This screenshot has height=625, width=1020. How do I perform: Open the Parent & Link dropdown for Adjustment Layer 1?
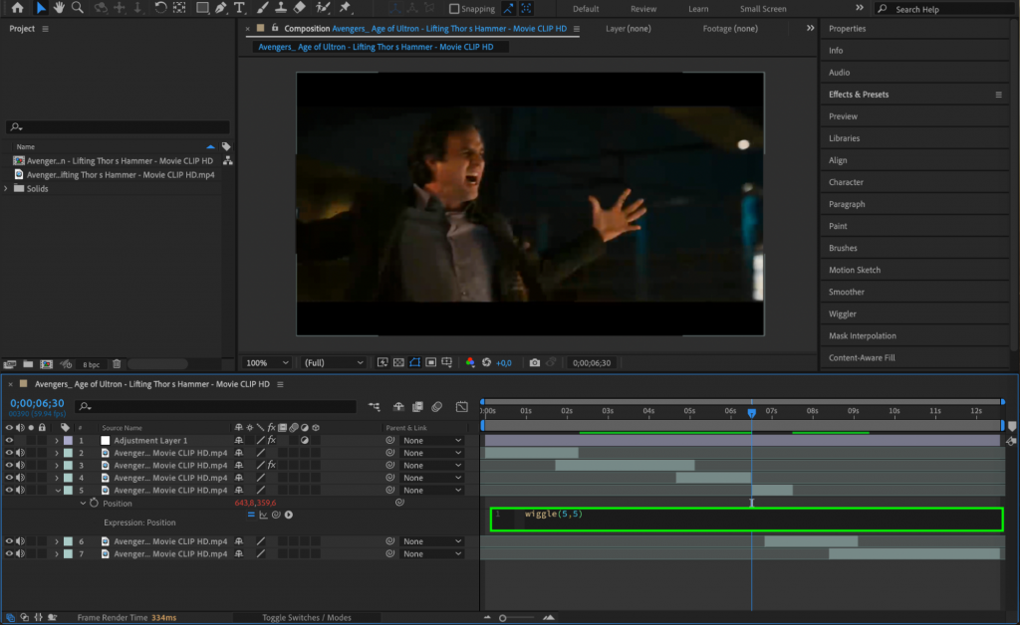click(431, 440)
